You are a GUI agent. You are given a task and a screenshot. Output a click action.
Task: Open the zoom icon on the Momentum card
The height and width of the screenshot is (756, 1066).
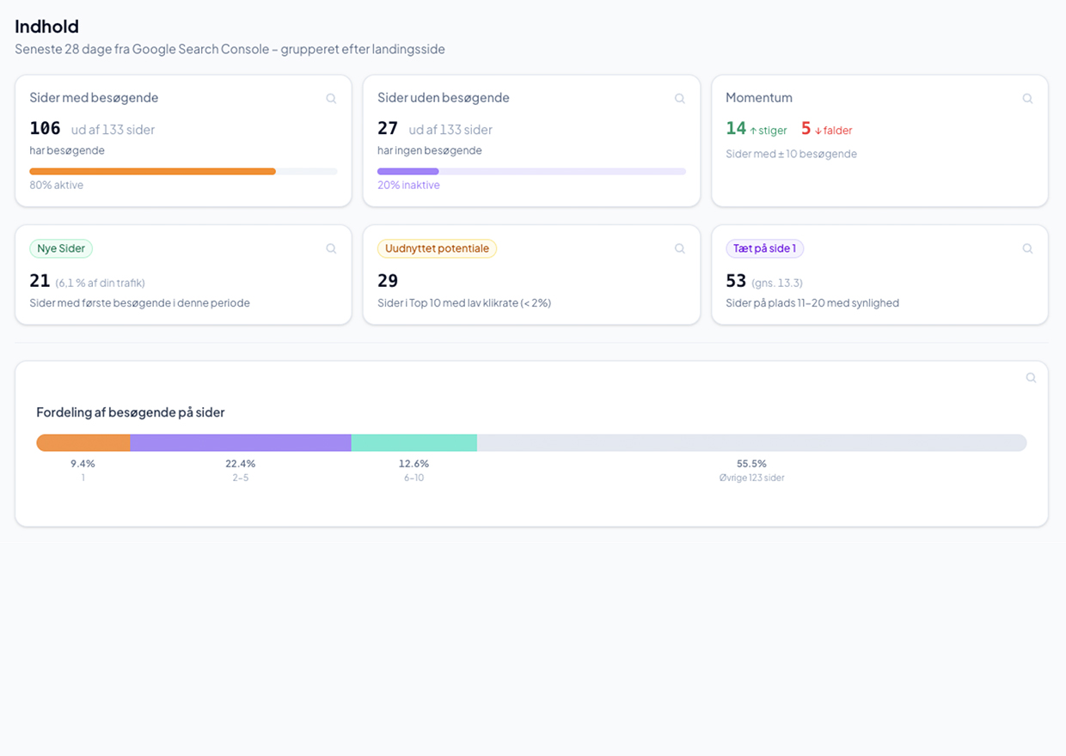pyautogui.click(x=1027, y=98)
